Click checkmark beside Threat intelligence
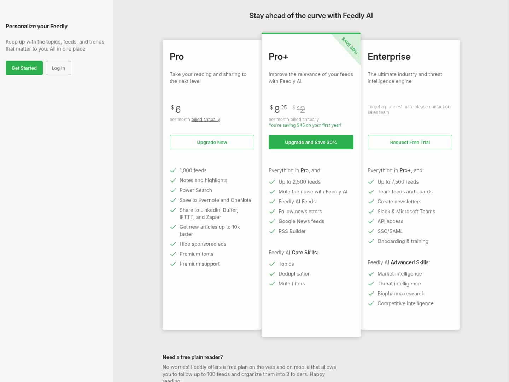Viewport: 509px width, 382px height. [x=371, y=284]
